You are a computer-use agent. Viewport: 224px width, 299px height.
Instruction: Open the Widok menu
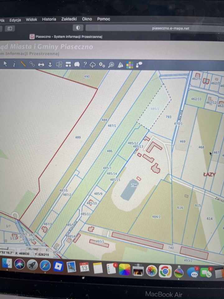click(31, 19)
